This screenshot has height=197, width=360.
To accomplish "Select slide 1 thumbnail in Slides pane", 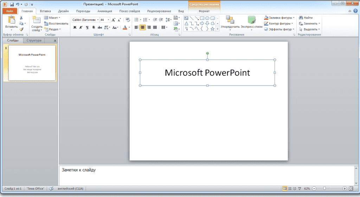I will (x=32, y=63).
